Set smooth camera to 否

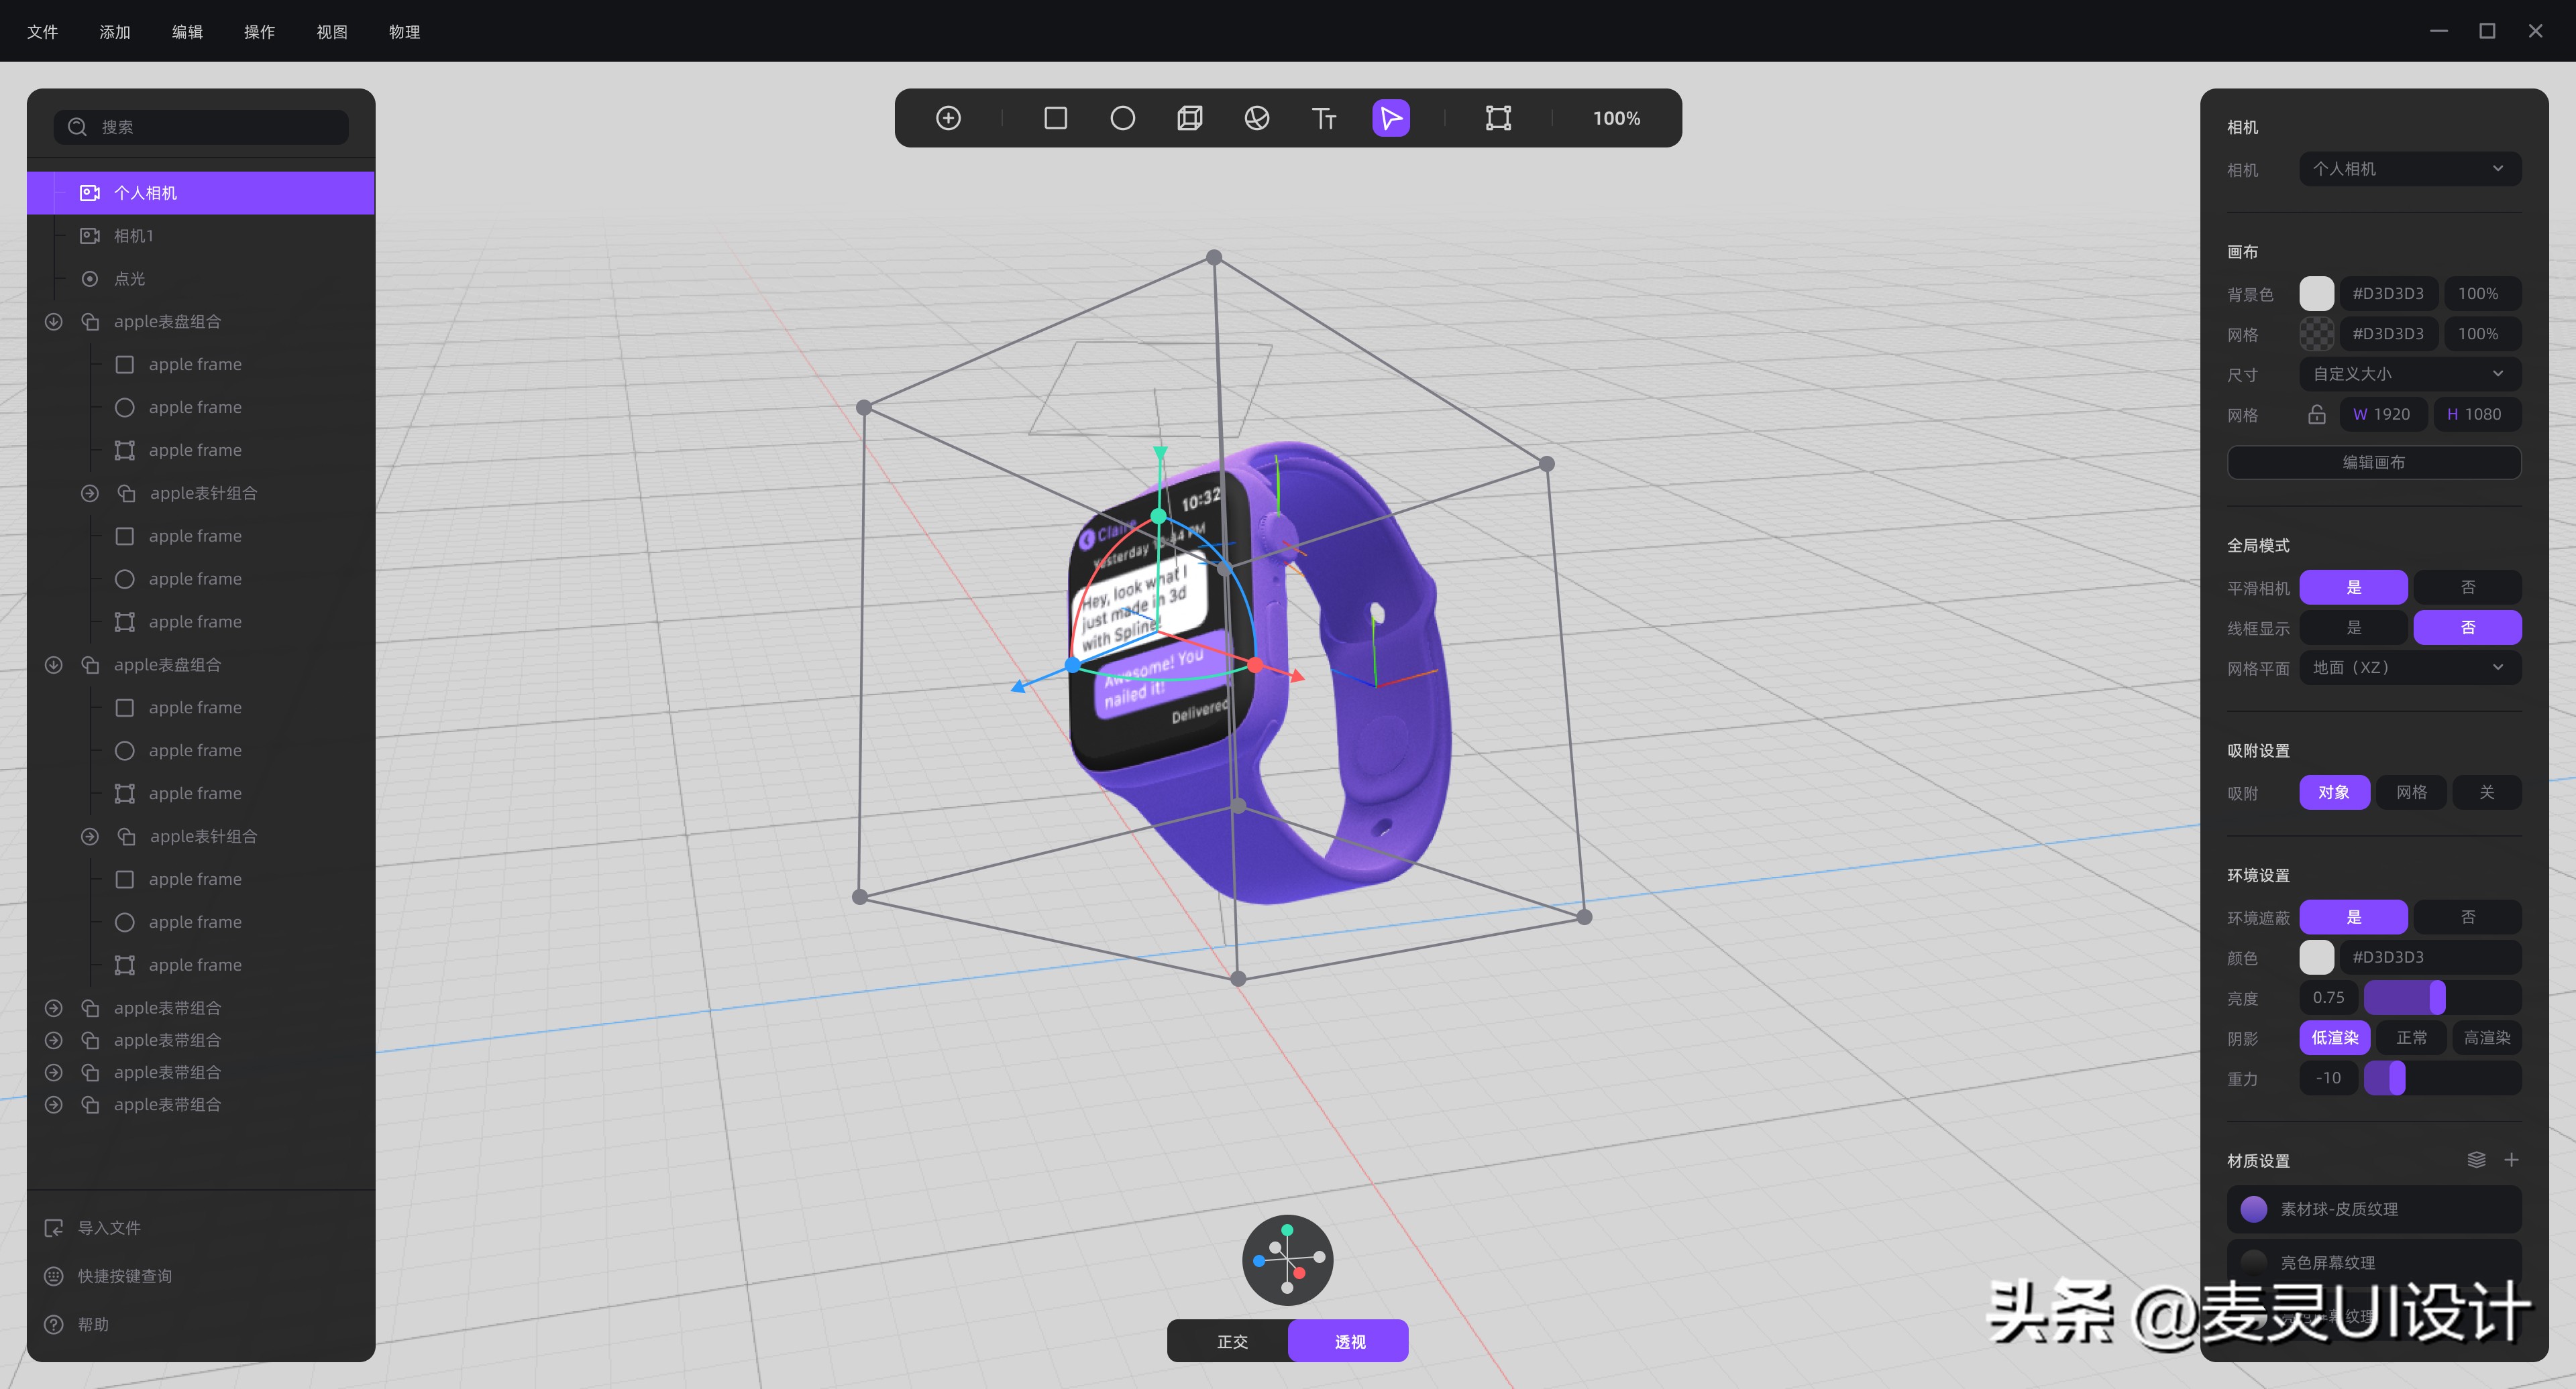(2467, 588)
